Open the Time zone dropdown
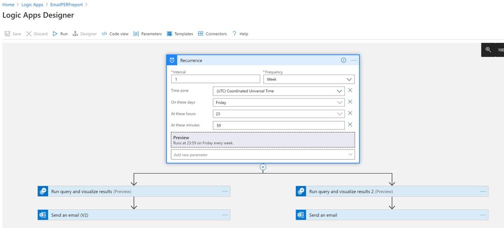Image resolution: width=504 pixels, height=228 pixels. [x=279, y=91]
